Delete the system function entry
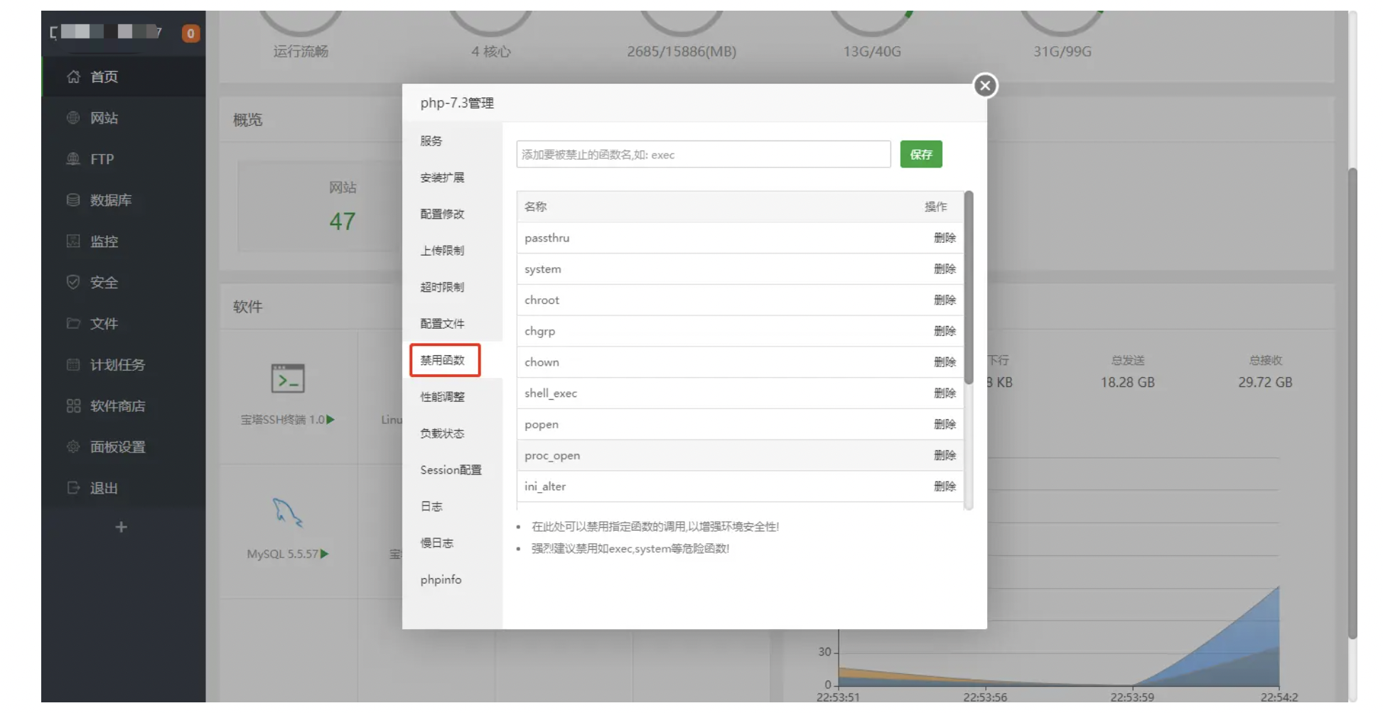1383x713 pixels. tap(945, 269)
